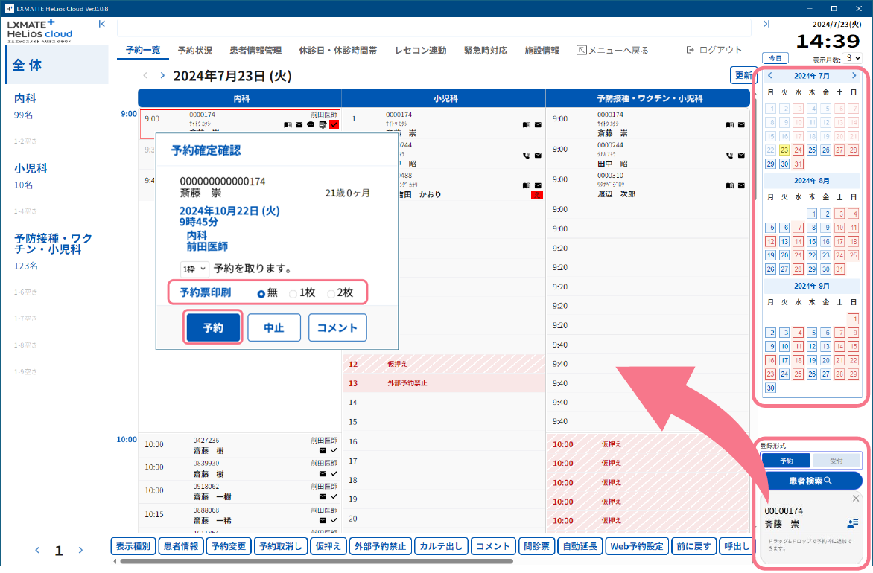This screenshot has width=873, height=573.
Task: Click the red checkmark icon on 9:00 内科 appointment
Action: point(334,125)
